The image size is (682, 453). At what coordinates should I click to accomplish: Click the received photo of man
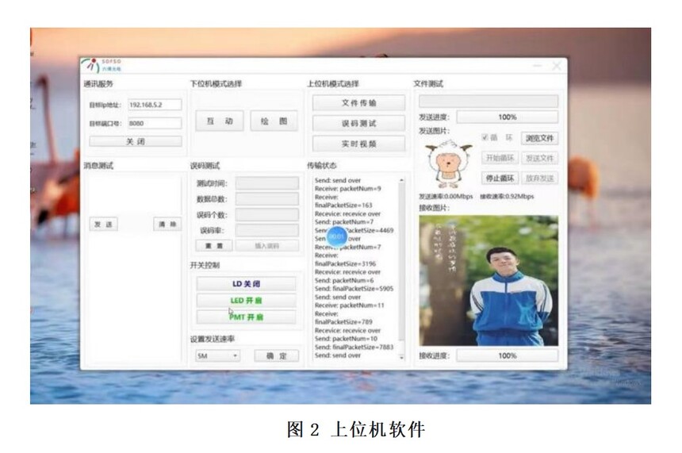click(489, 281)
